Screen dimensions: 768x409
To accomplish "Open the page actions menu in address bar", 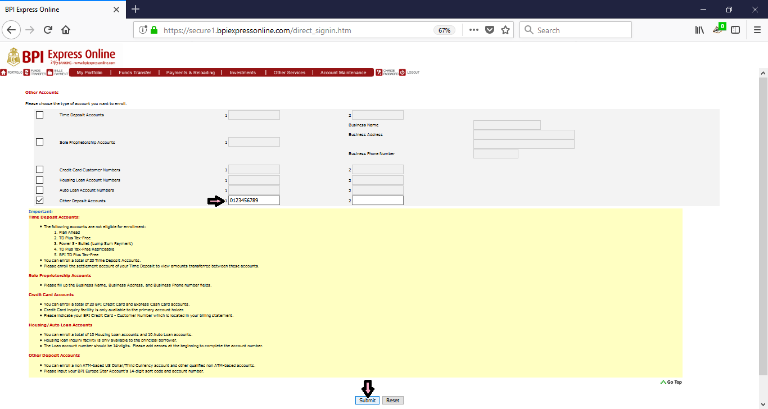I will (x=473, y=30).
